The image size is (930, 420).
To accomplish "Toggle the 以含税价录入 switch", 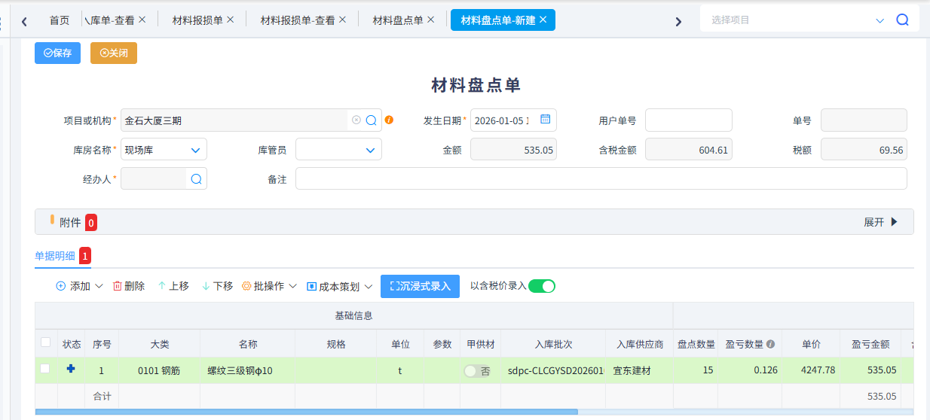I will [x=541, y=286].
